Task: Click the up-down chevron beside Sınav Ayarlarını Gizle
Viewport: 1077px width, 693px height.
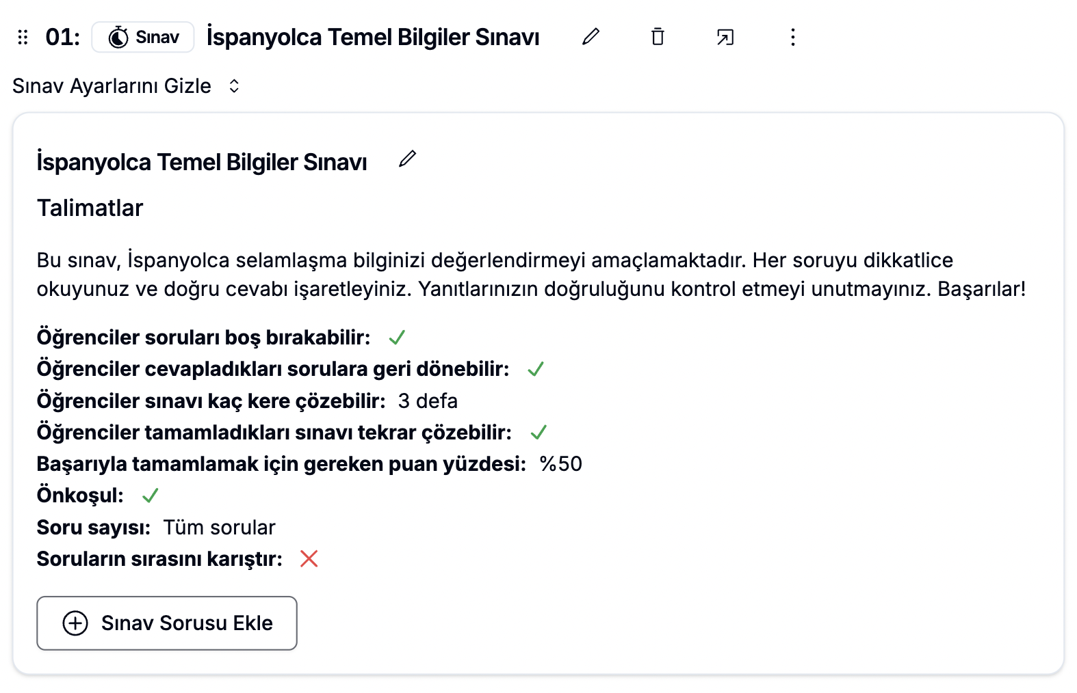Action: [234, 86]
